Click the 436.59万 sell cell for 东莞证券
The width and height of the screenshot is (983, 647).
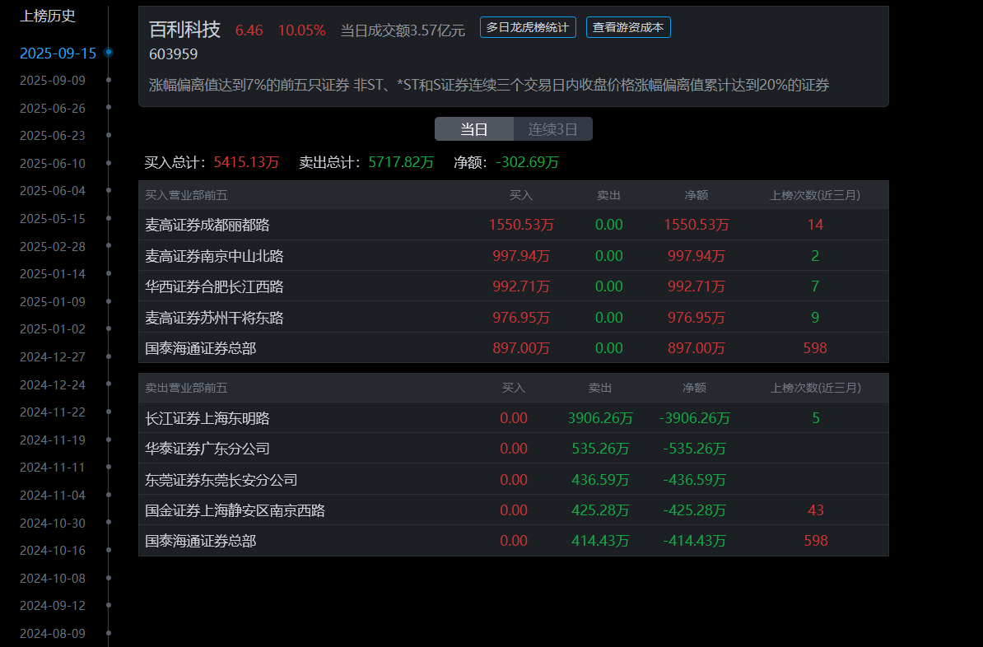pos(600,480)
